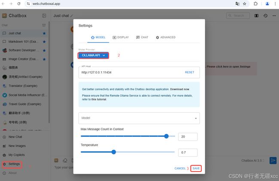Click the send message arrow button
Viewport: 279px width, 181px height.
273,160
